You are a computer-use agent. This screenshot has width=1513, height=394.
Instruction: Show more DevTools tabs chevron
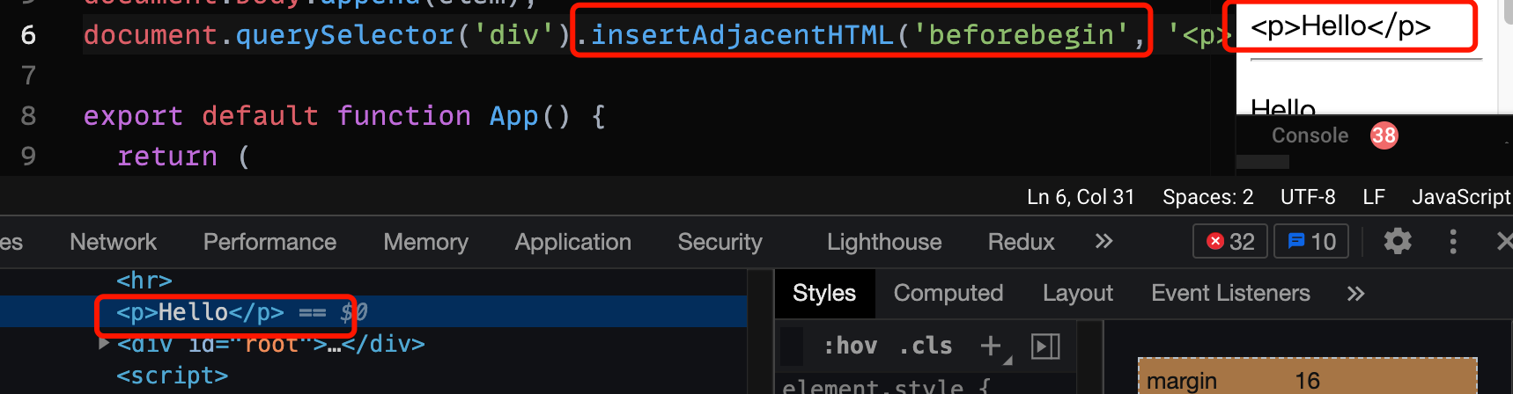(x=1103, y=241)
